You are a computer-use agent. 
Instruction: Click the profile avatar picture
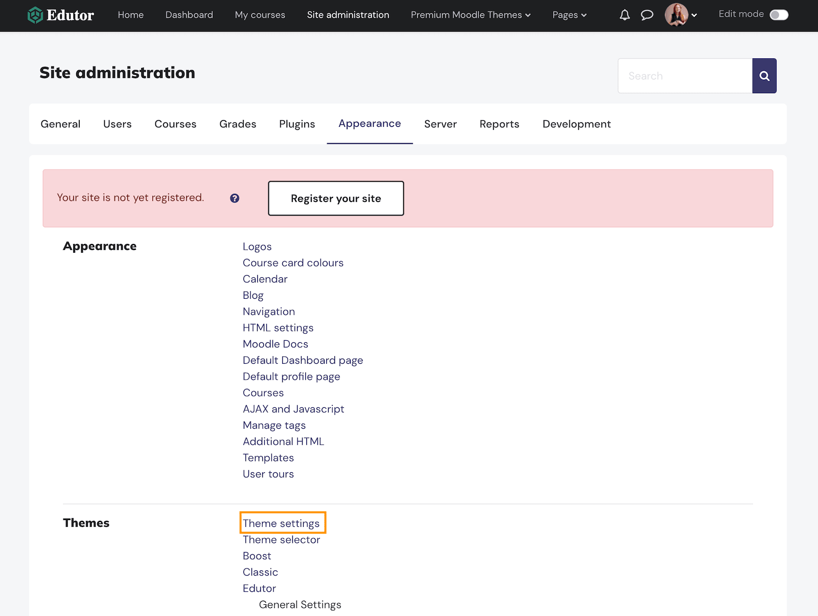coord(676,15)
